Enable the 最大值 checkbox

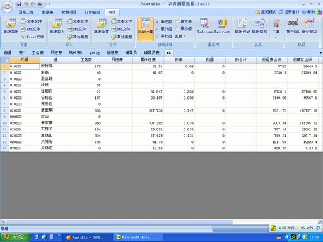(177, 21)
